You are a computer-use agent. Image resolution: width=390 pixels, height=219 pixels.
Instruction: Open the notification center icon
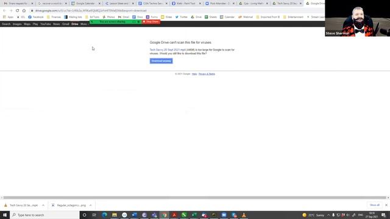(384, 215)
